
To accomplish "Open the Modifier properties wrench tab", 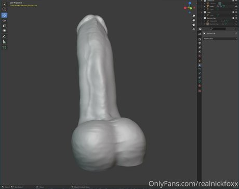I will [200, 65].
